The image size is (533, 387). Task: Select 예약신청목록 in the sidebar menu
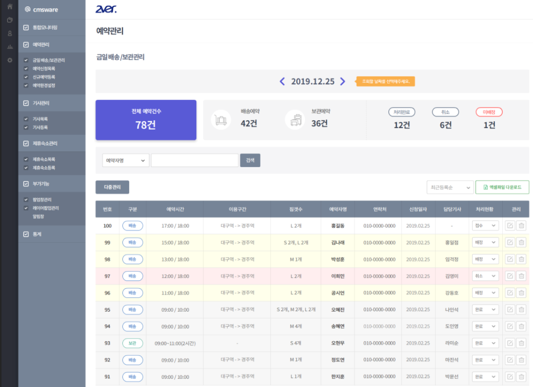[44, 69]
